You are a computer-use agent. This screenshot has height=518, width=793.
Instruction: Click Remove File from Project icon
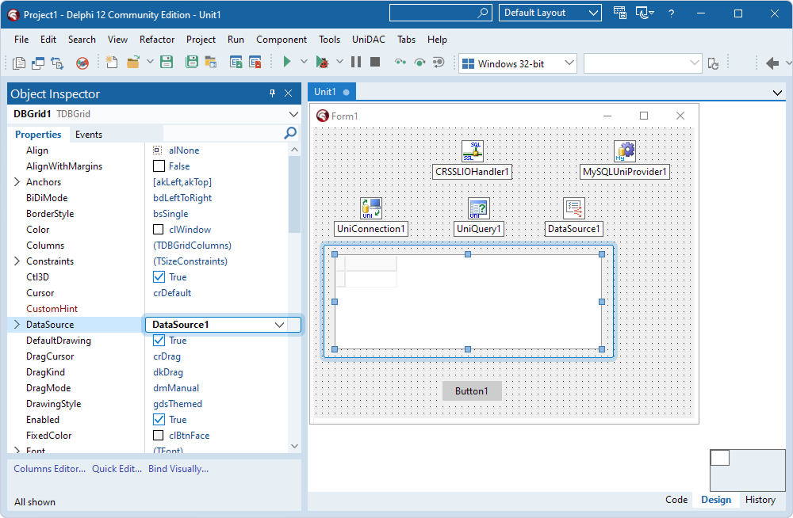(x=255, y=62)
